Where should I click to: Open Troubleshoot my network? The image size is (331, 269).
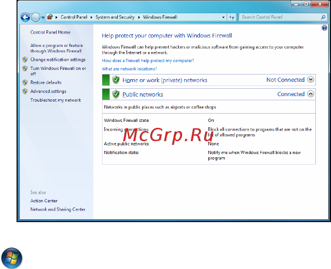(56, 100)
